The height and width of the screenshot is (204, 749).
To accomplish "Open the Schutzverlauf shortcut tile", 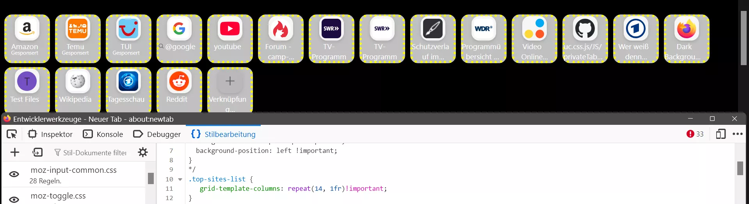I will (433, 39).
